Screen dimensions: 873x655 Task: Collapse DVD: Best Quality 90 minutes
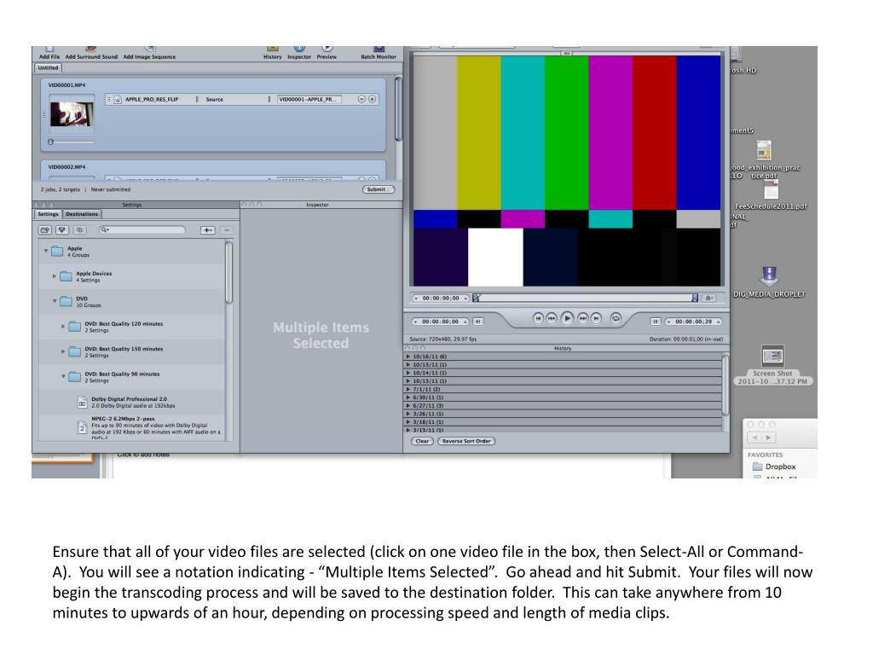click(x=63, y=376)
